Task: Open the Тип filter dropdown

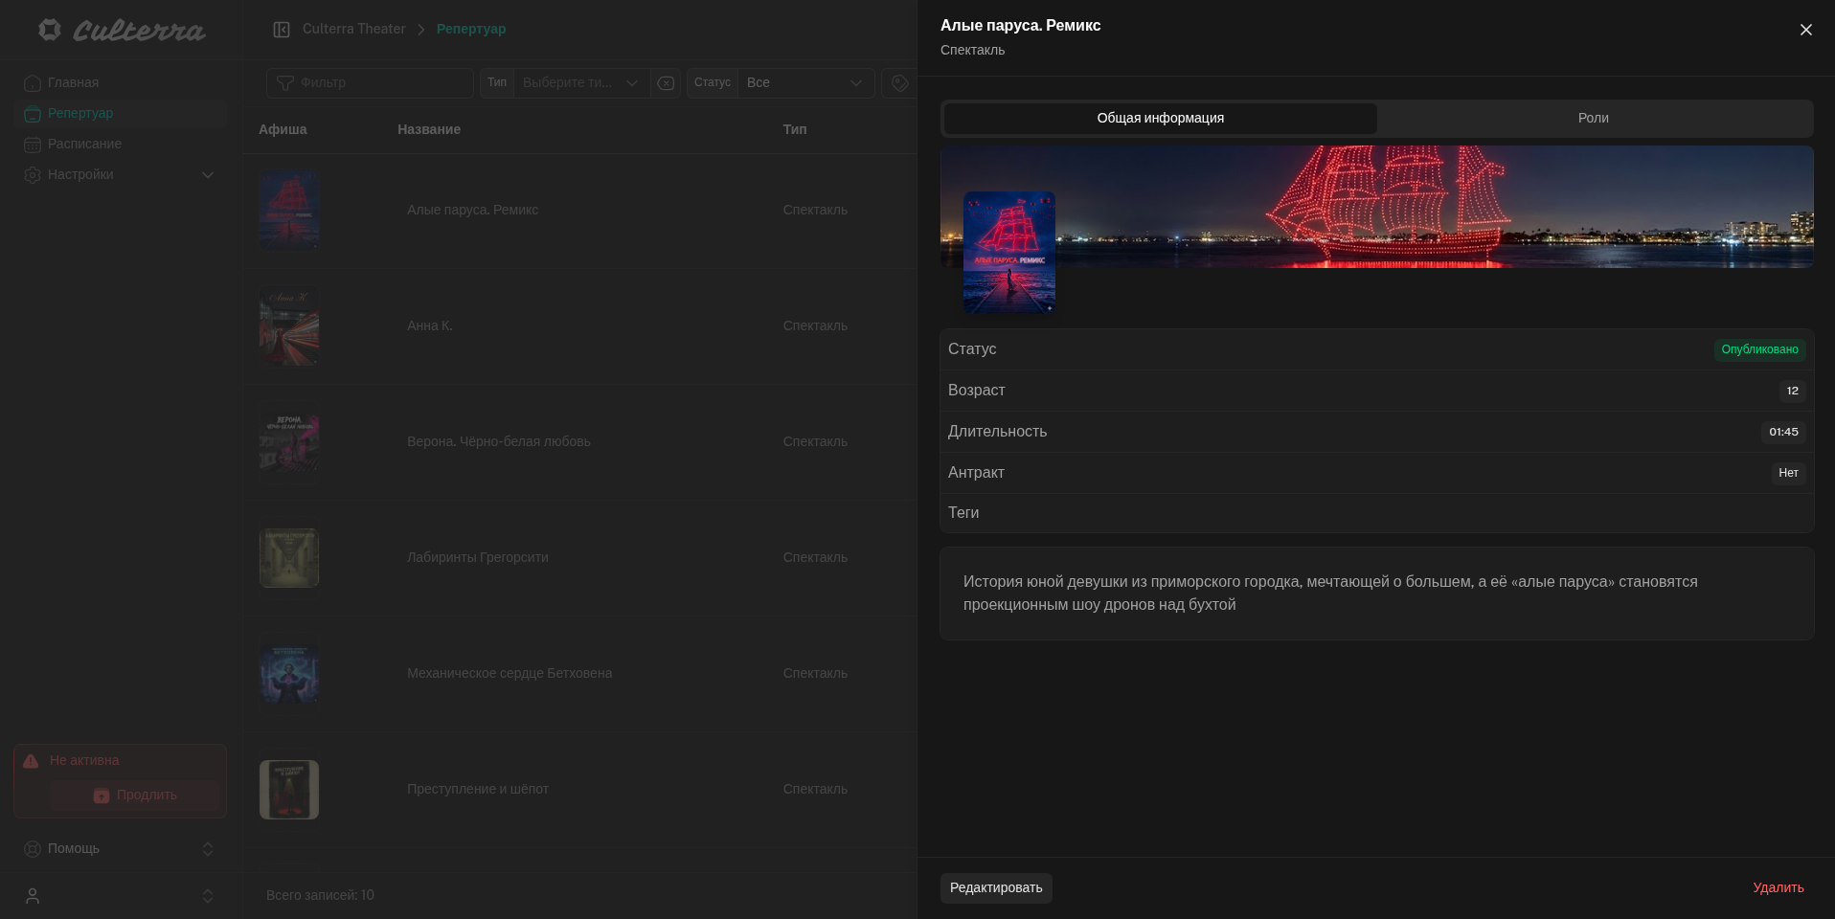Action: (579, 82)
